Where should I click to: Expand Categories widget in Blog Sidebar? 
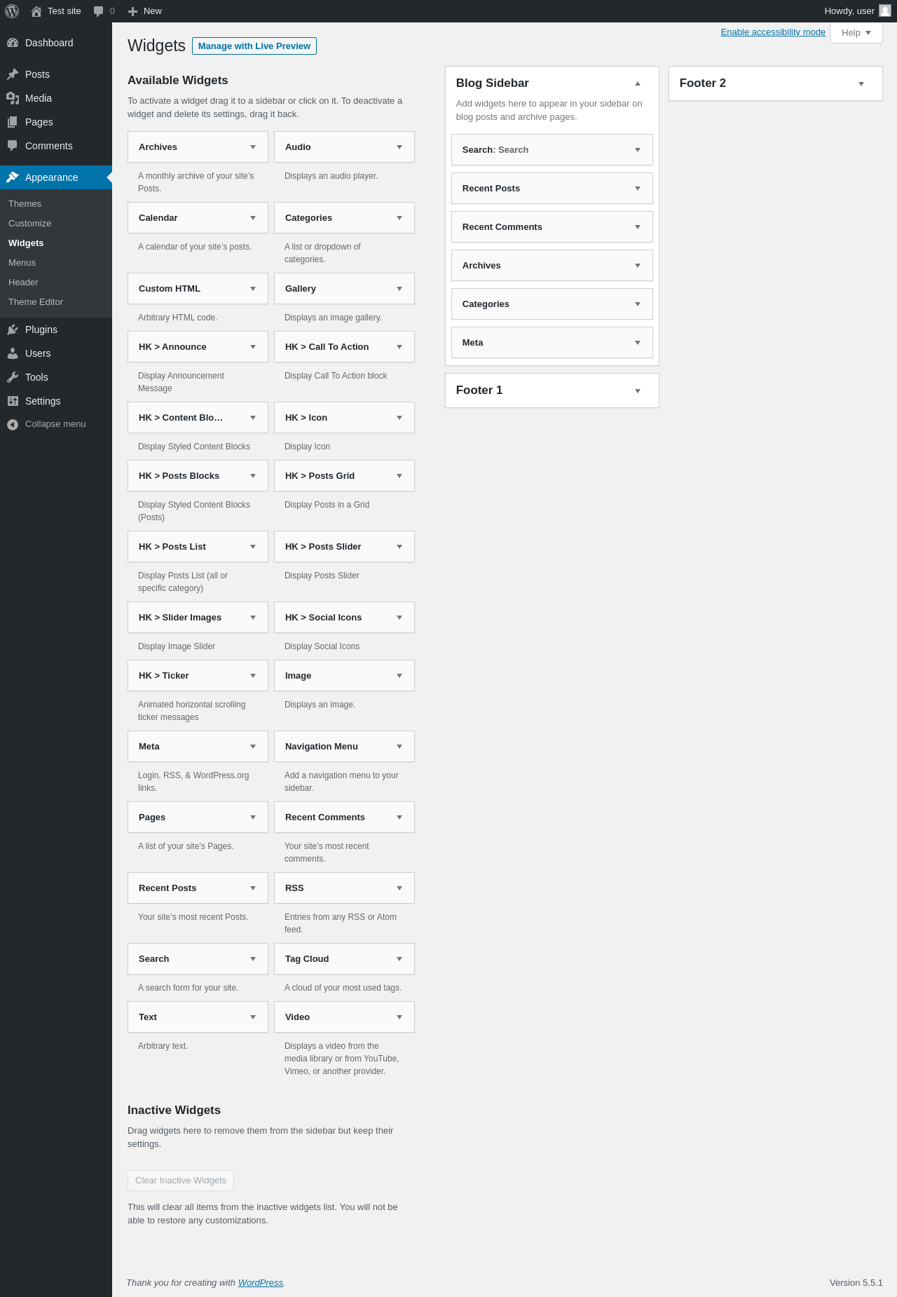[638, 304]
